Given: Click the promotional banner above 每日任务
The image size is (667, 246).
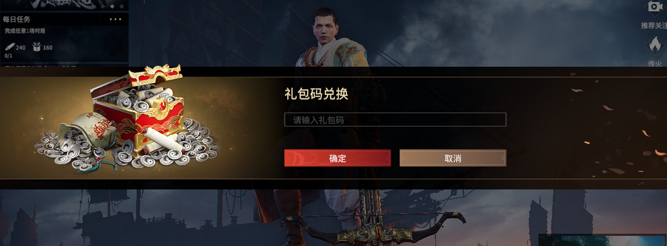Looking at the screenshot, I should 64,5.
